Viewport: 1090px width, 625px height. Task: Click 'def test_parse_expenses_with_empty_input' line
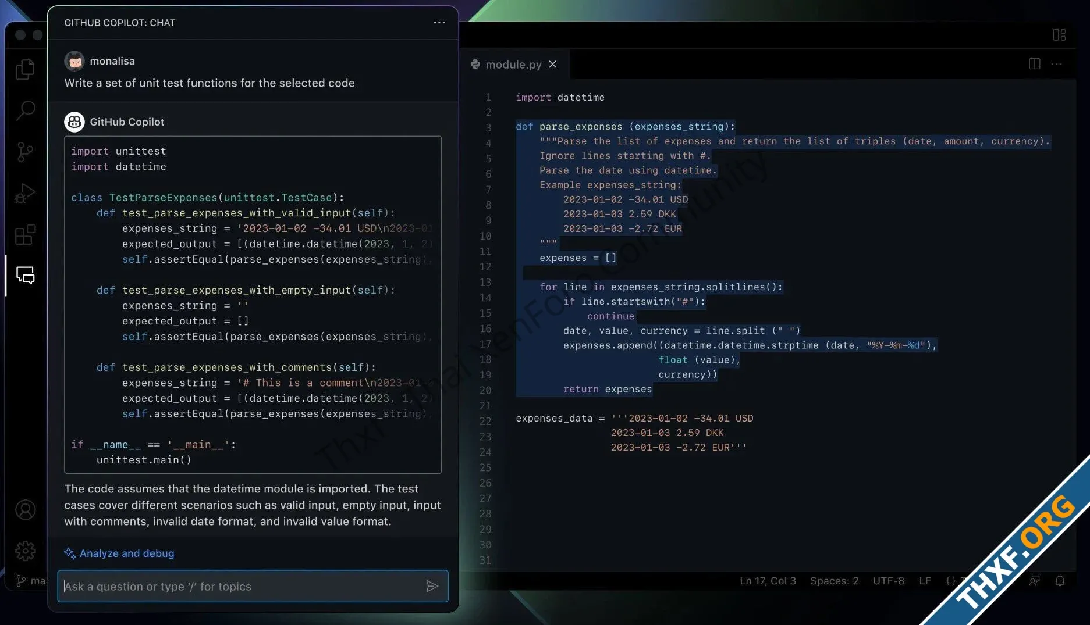pyautogui.click(x=246, y=290)
